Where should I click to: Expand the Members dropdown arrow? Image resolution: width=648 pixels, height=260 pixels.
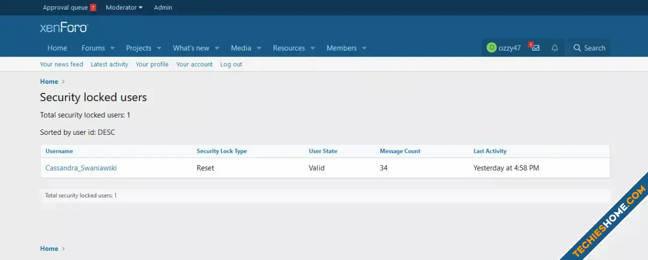click(x=364, y=48)
